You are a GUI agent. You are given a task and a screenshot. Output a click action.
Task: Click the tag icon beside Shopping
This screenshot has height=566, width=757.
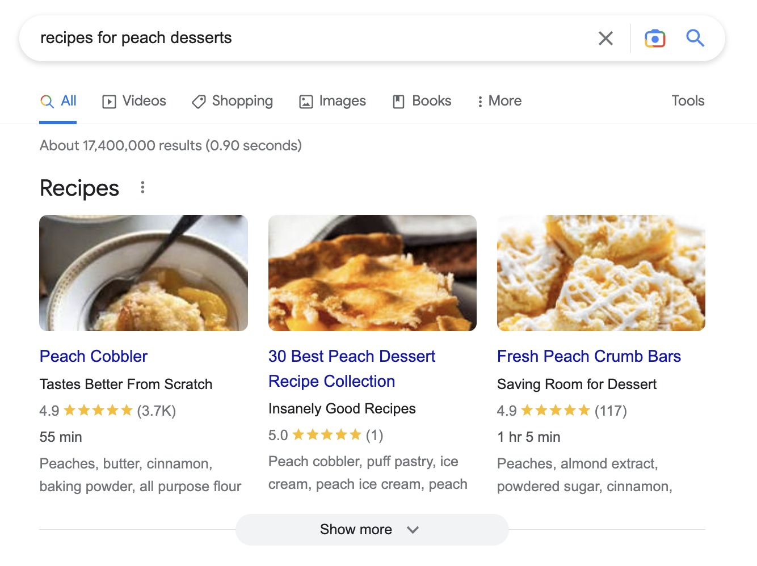coord(198,101)
